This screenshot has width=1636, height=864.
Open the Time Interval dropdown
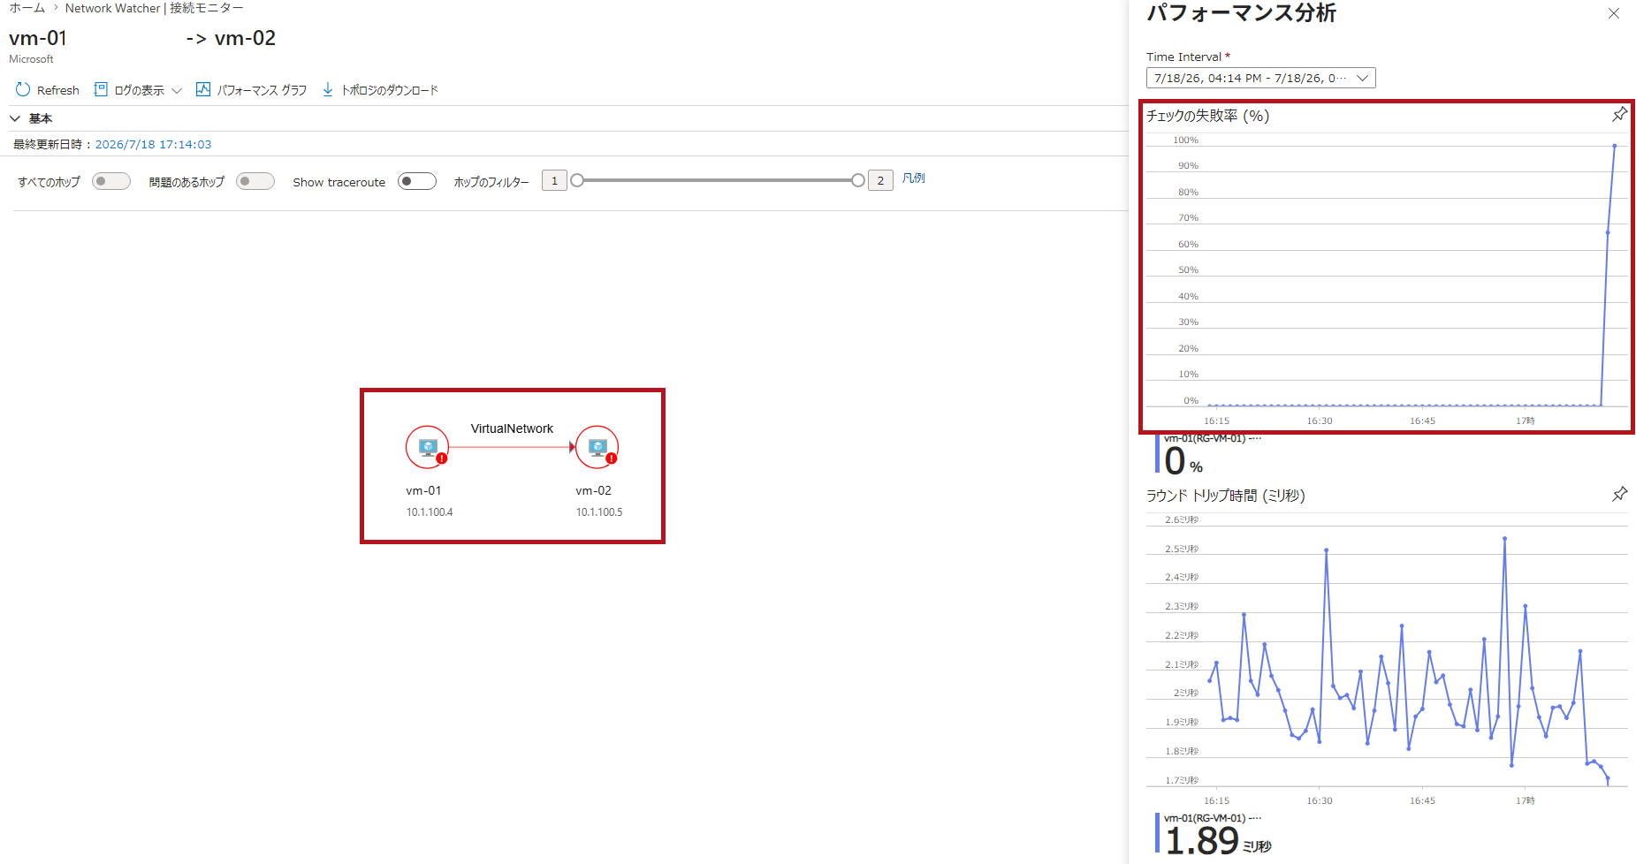pos(1261,78)
